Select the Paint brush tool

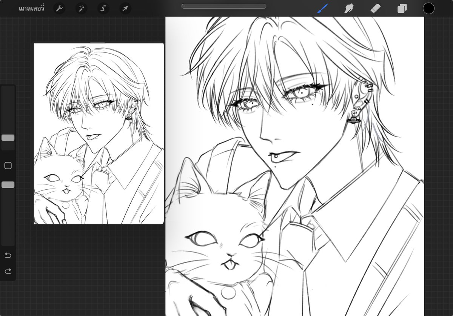(322, 8)
